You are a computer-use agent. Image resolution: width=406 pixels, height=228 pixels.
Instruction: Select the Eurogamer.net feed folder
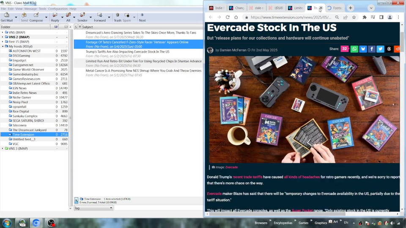coord(23,65)
